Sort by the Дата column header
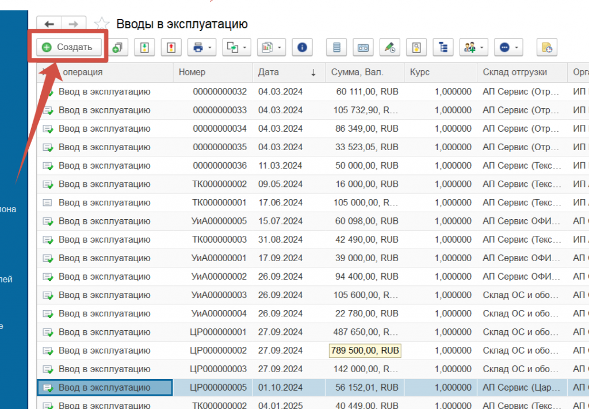 click(286, 72)
